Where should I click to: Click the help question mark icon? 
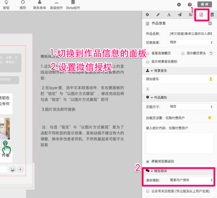[190, 4]
